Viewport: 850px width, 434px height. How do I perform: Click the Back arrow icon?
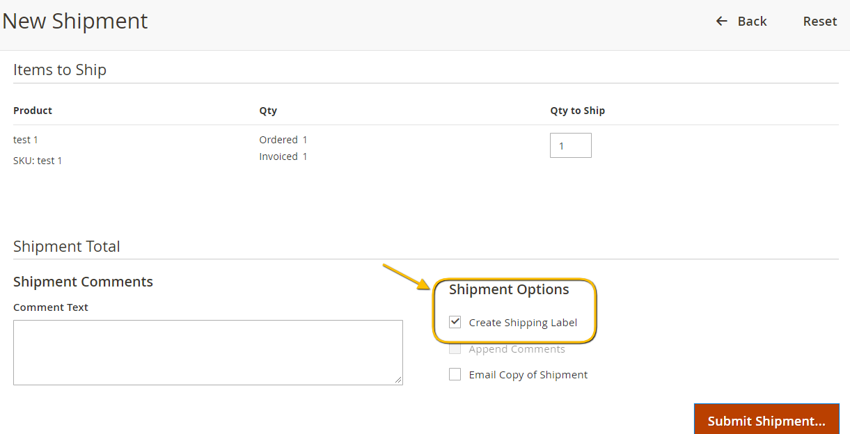coord(722,22)
